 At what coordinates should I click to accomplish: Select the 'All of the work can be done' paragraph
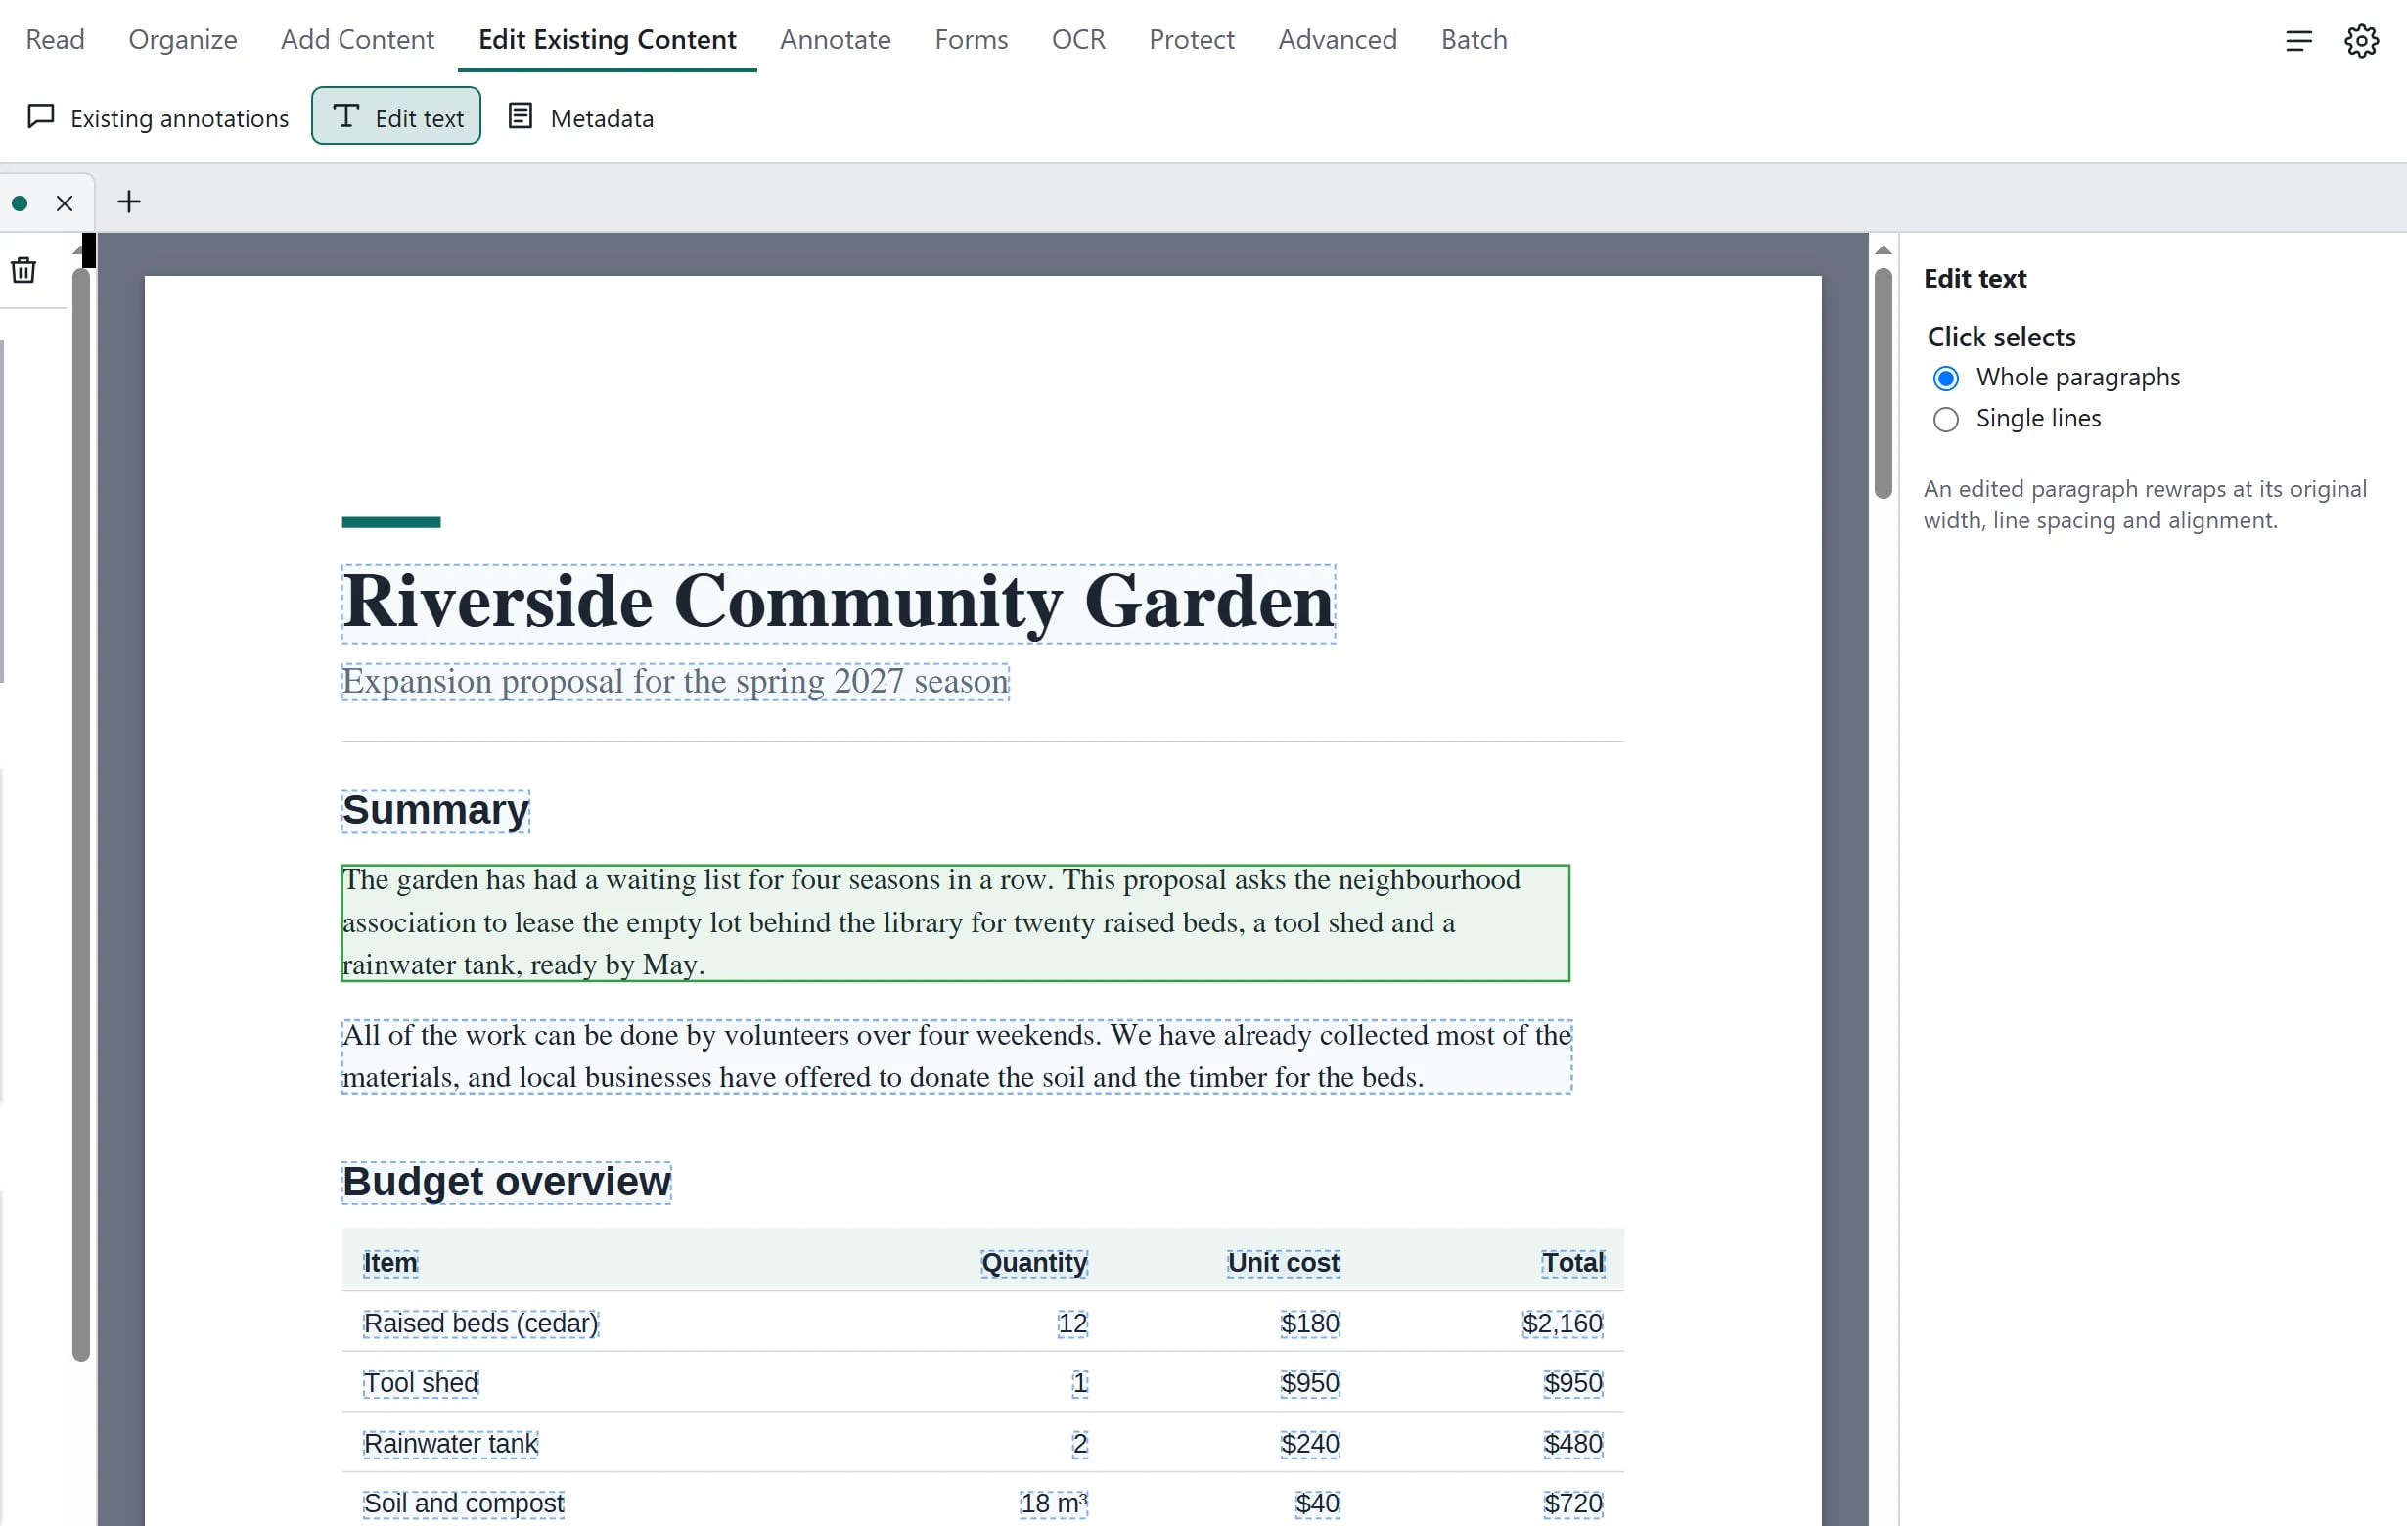(x=957, y=1056)
